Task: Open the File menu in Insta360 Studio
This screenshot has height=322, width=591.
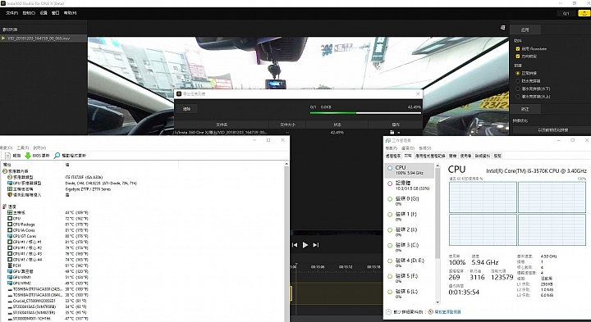Action: [11, 13]
